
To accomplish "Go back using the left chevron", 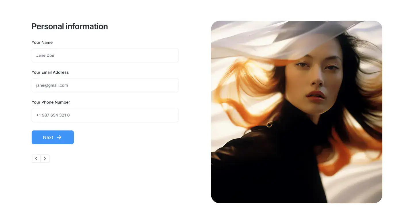I will coord(36,159).
